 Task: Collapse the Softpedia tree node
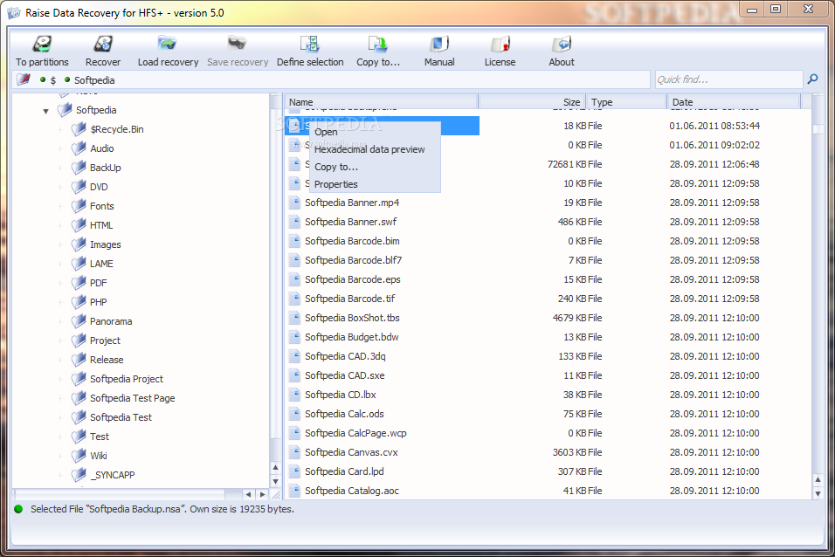(45, 111)
